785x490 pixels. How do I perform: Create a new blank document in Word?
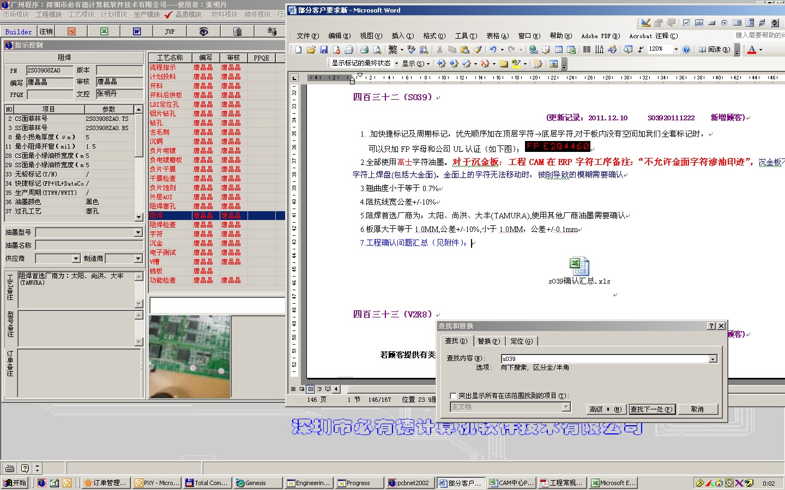298,50
